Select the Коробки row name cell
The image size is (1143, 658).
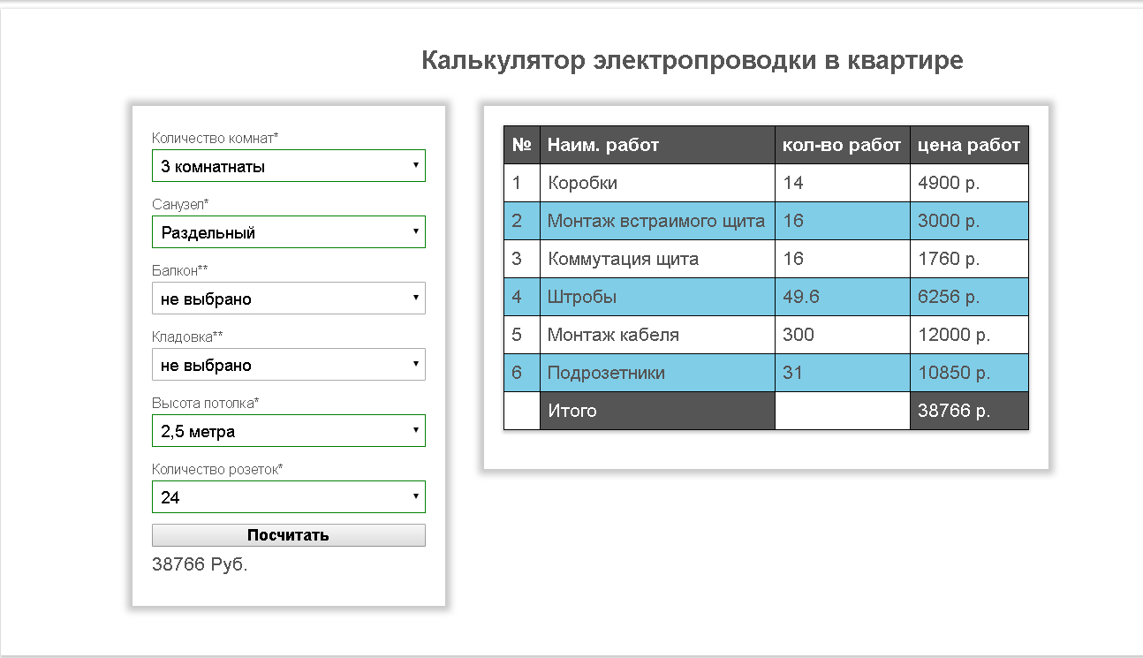[x=656, y=183]
